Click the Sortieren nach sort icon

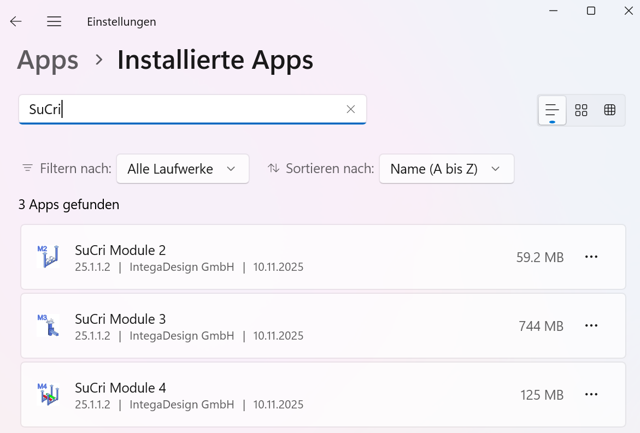click(273, 168)
